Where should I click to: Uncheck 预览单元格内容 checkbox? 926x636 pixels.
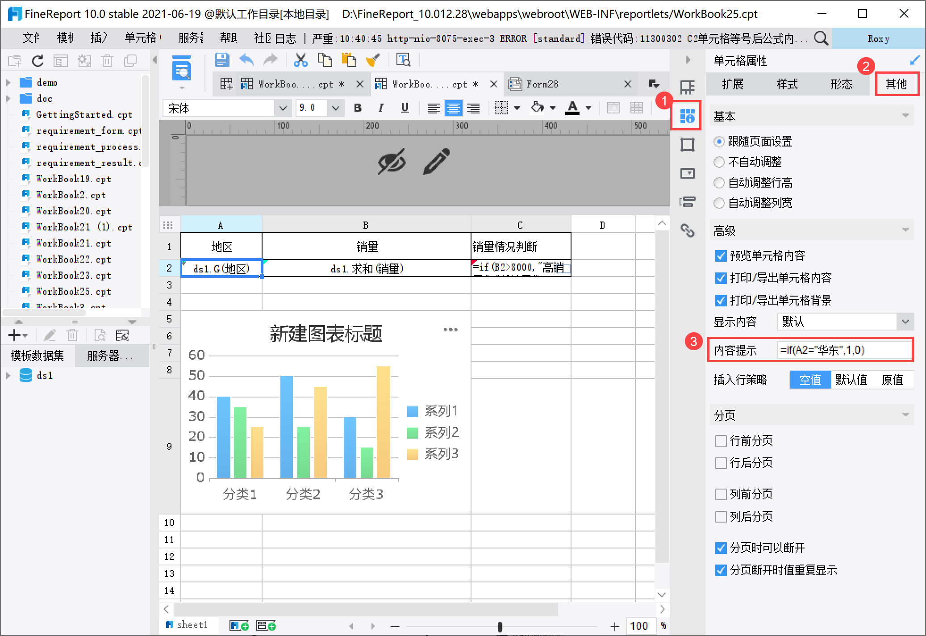pyautogui.click(x=721, y=256)
